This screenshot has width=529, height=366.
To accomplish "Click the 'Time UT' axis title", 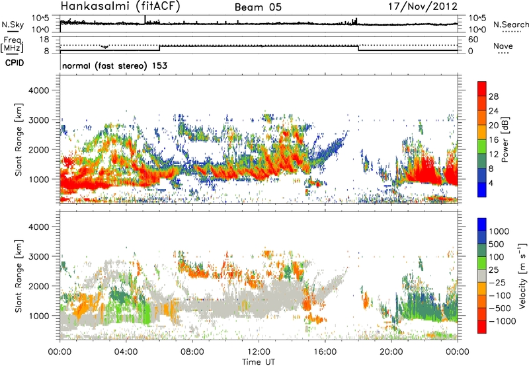I will pos(259,361).
